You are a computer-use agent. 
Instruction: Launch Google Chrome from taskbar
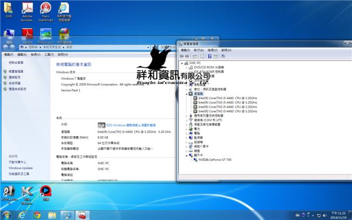coord(37,215)
